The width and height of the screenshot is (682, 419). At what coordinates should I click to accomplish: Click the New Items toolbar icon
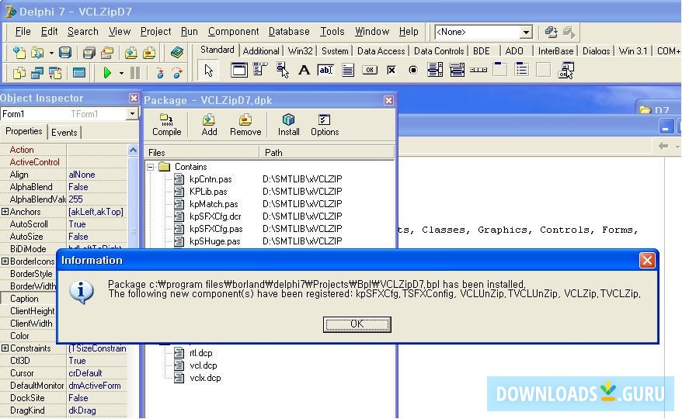click(x=19, y=53)
